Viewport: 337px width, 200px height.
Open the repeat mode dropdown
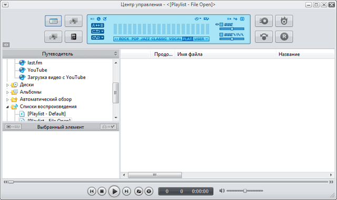97,32
